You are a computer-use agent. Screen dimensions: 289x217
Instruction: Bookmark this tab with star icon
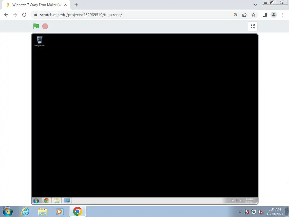pos(253,15)
